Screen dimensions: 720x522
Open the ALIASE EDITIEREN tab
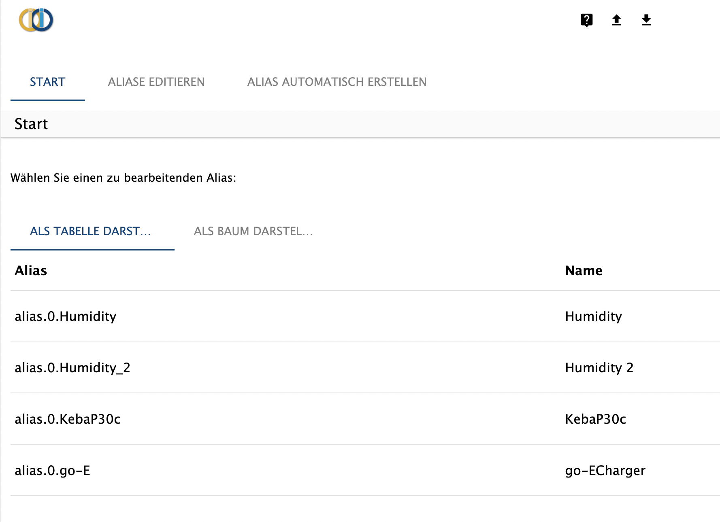pos(156,82)
